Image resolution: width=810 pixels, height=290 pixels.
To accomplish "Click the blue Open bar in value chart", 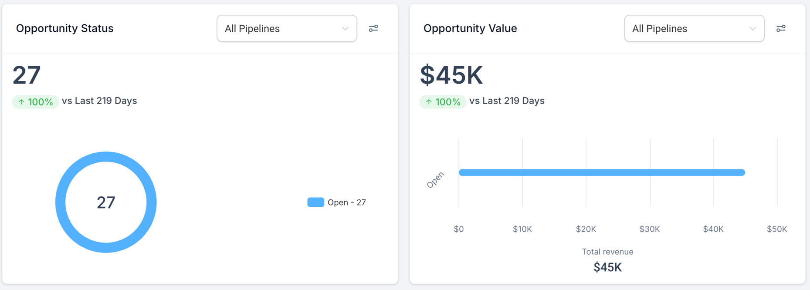I will pos(601,172).
